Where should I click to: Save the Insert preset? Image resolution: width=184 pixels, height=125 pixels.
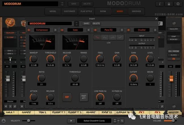[86, 23]
